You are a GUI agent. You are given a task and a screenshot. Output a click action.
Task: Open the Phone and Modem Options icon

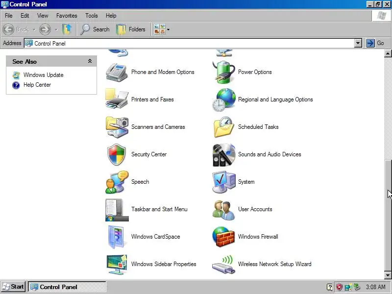tap(117, 72)
